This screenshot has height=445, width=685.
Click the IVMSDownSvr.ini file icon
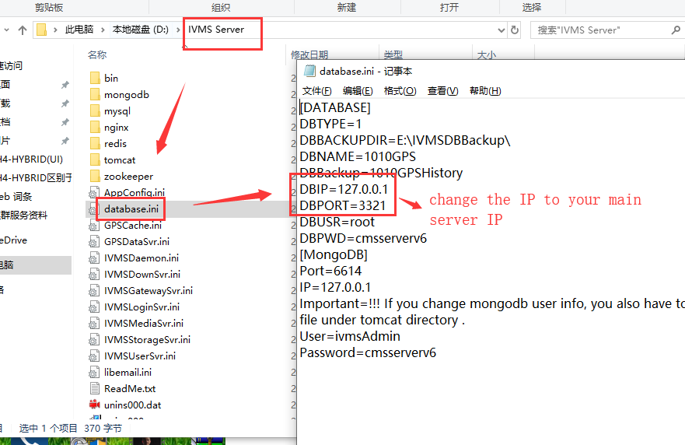pos(94,274)
